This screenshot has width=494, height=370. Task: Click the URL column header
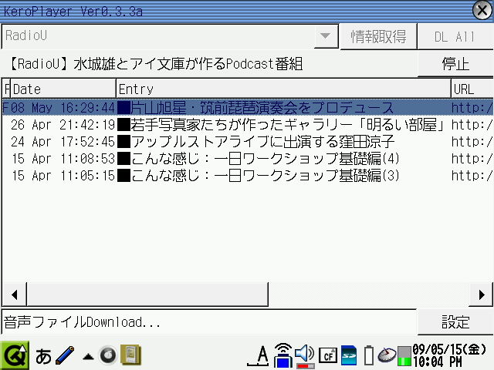[472, 89]
